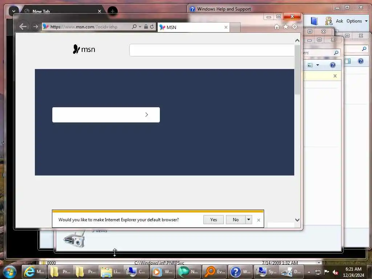Screen dimensions: 372x279
Task: Open Sy... system taskbar button
Action: pyautogui.click(x=266, y=272)
